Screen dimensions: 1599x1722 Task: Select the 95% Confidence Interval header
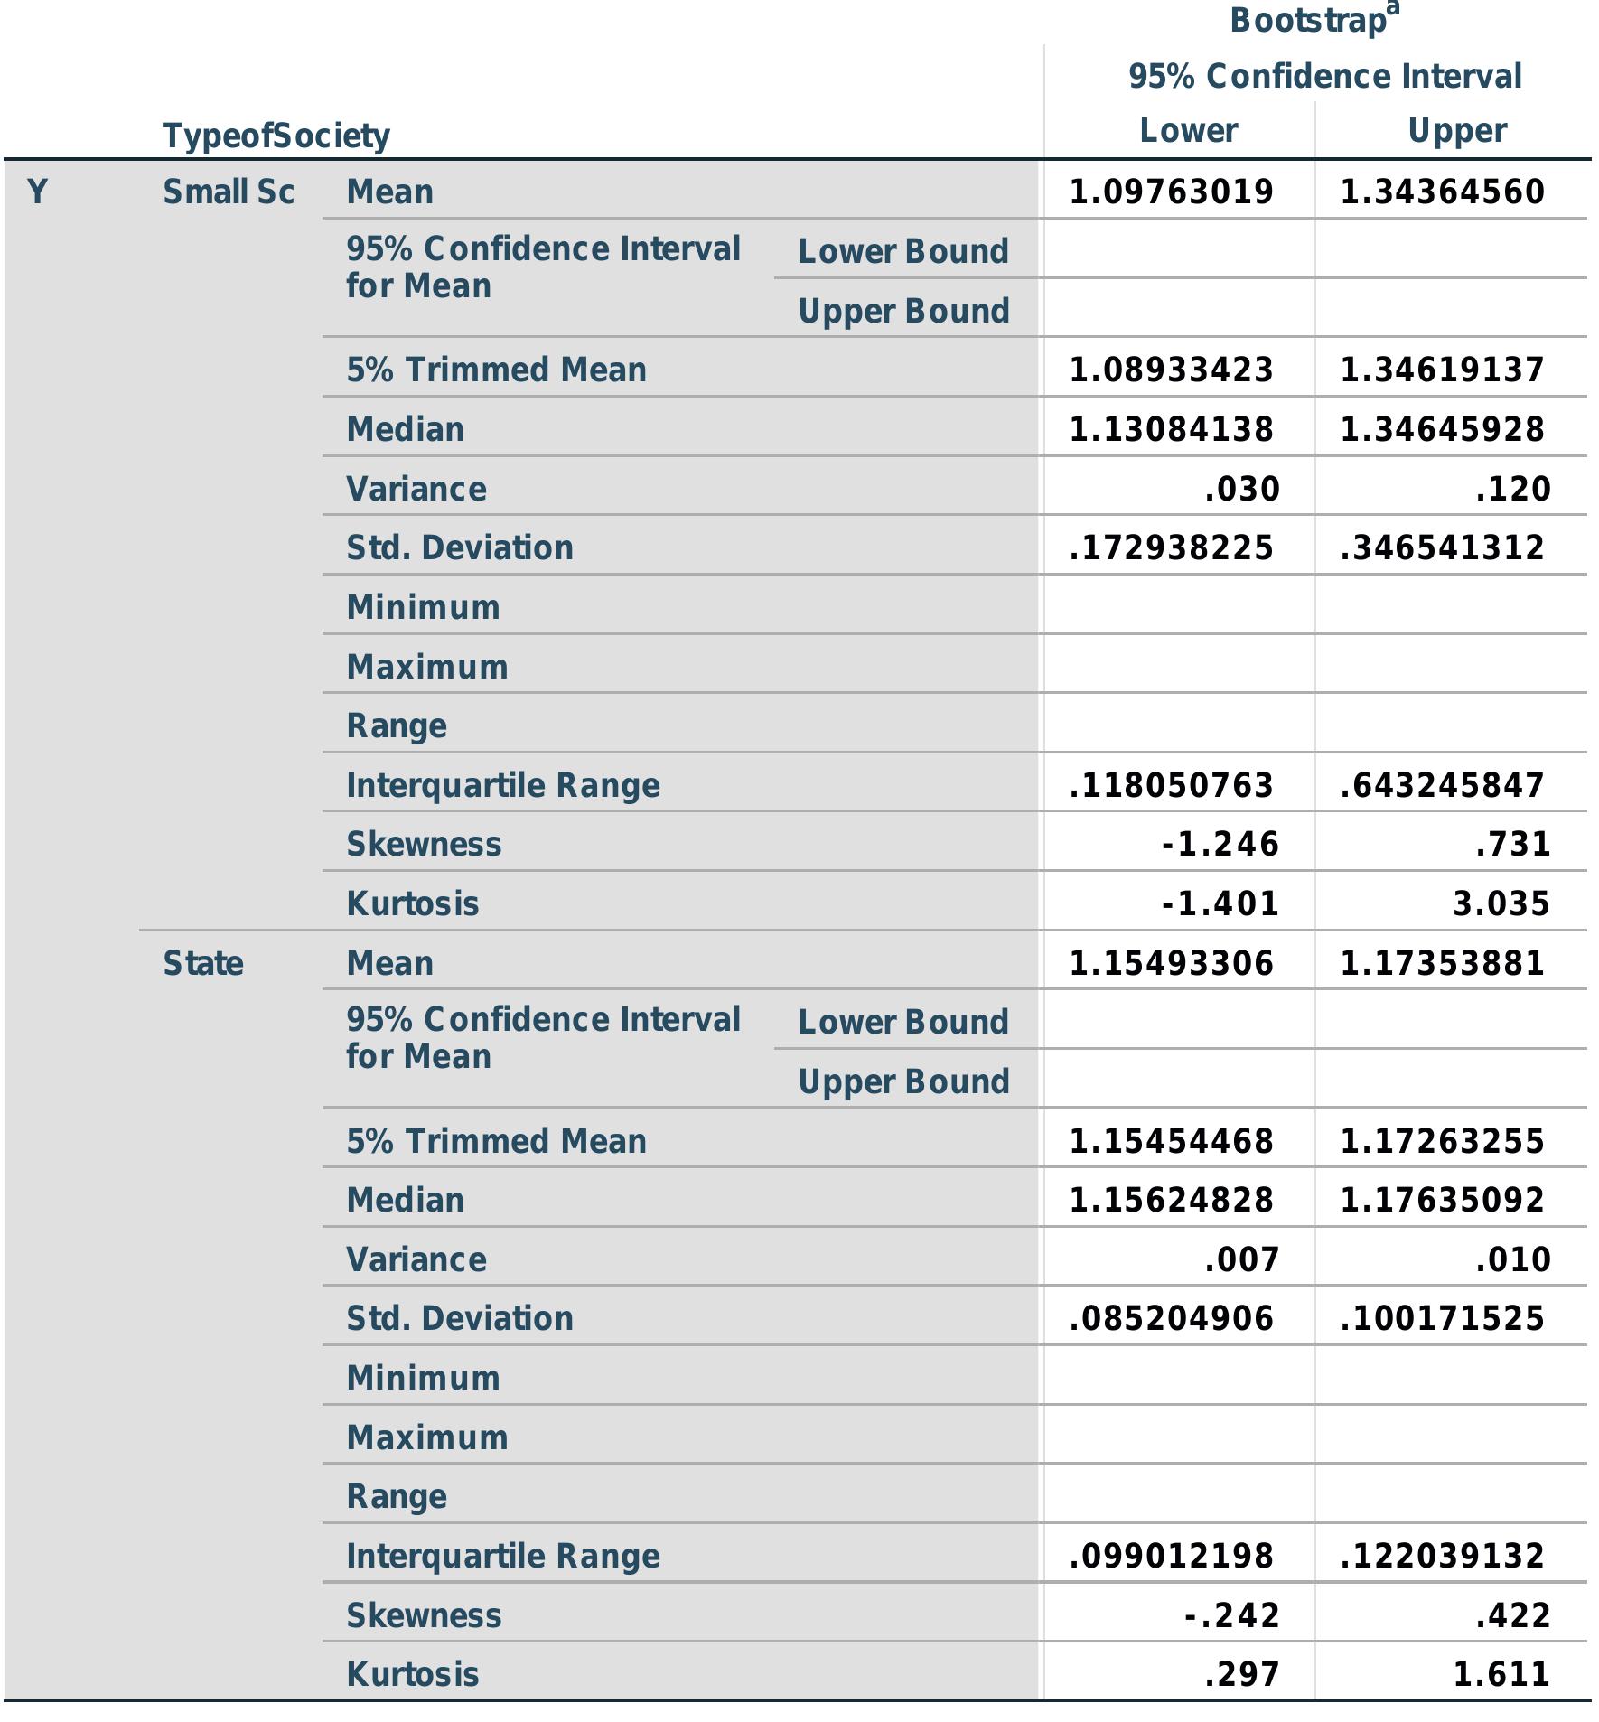pos(1324,76)
